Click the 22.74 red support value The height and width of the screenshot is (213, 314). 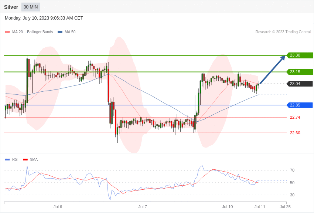coord(295,118)
